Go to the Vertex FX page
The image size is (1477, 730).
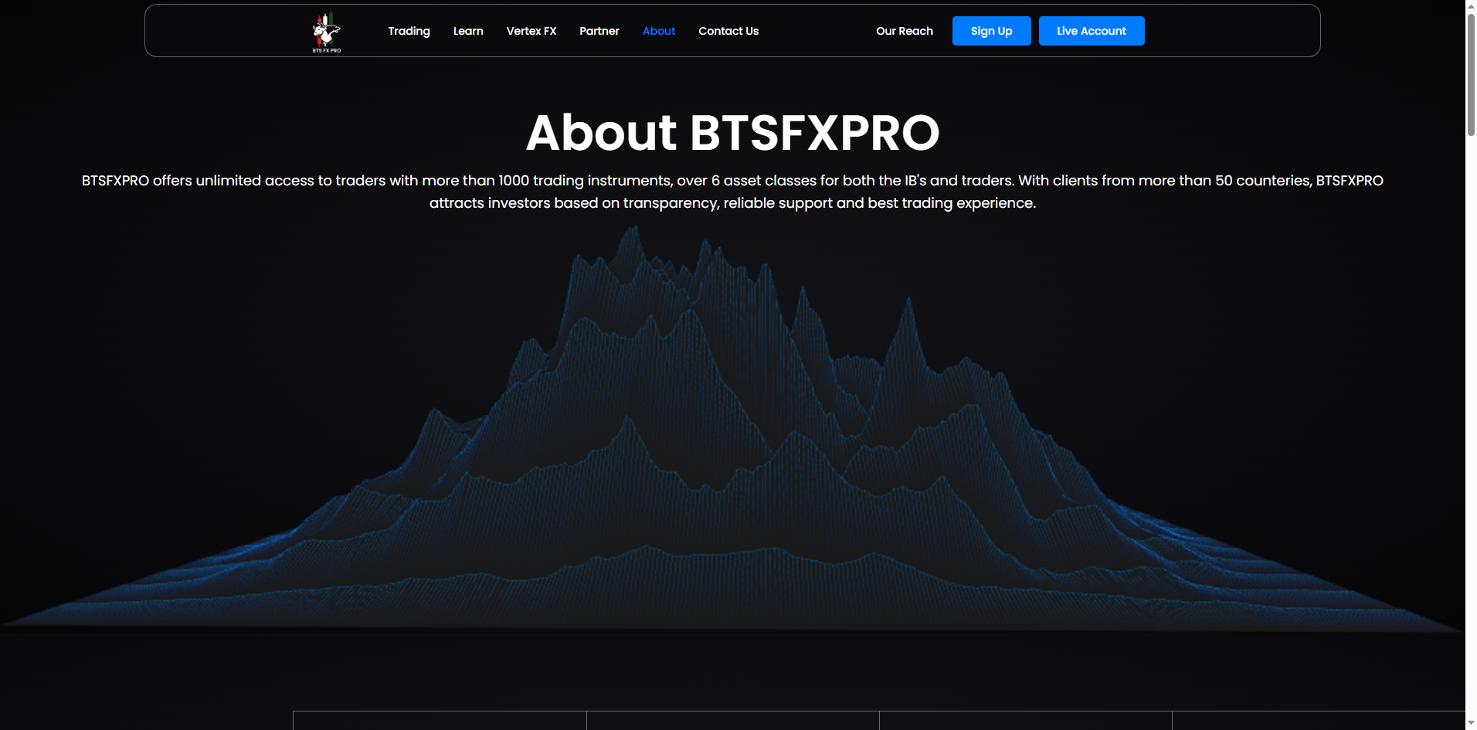(531, 31)
